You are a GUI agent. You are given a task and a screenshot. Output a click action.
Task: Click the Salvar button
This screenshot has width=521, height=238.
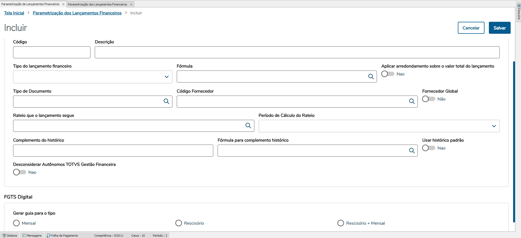(499, 28)
